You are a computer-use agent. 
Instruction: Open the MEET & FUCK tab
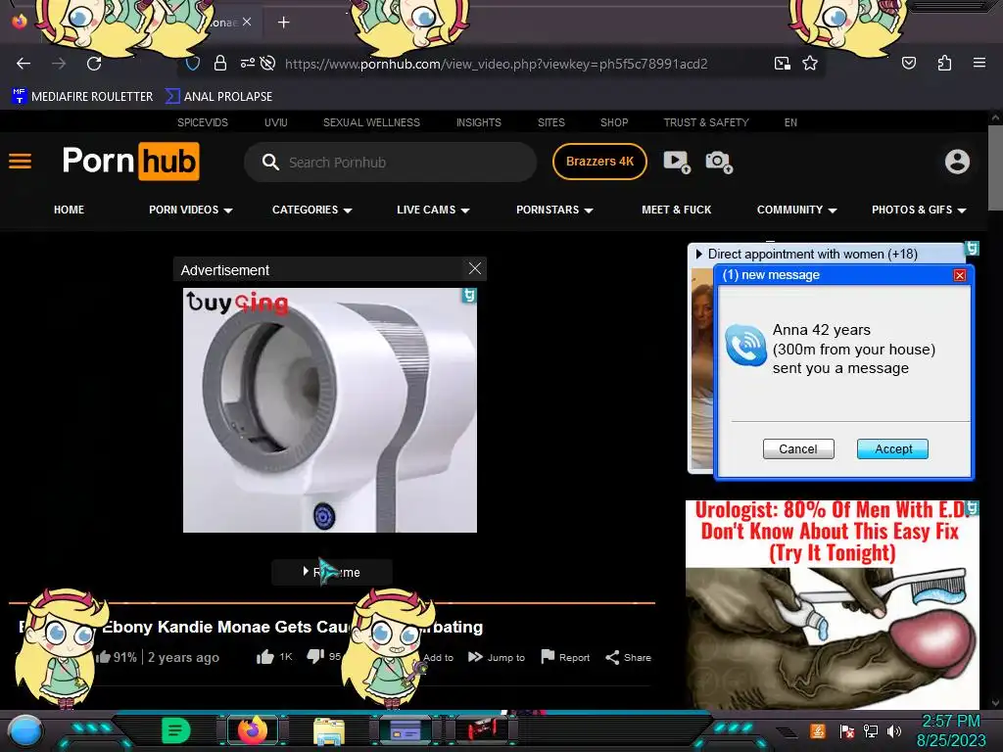point(676,210)
